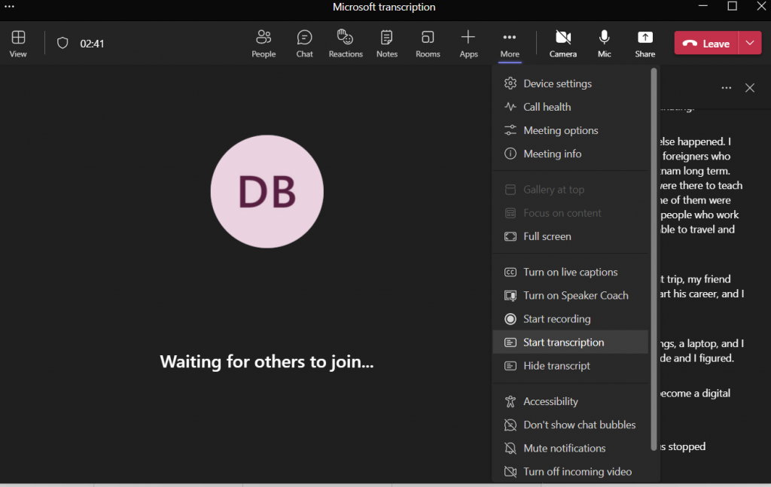Viewport: 771px width, 487px height.
Task: Hide transcript panel
Action: (571, 366)
